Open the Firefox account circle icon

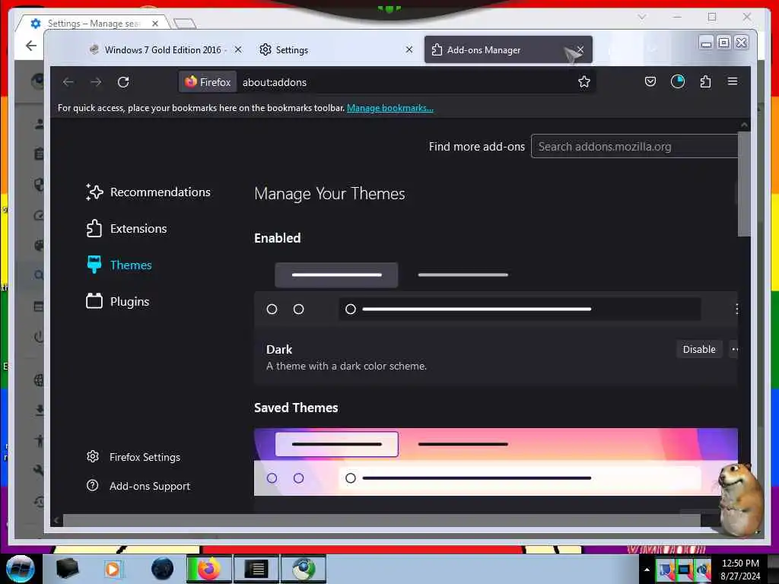tap(678, 81)
